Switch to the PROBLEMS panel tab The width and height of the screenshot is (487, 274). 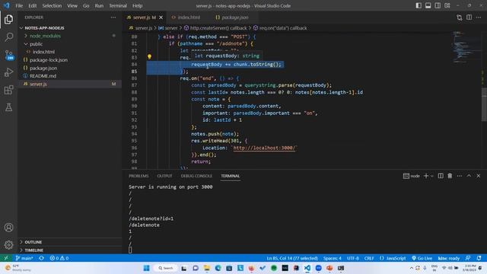pyautogui.click(x=138, y=176)
